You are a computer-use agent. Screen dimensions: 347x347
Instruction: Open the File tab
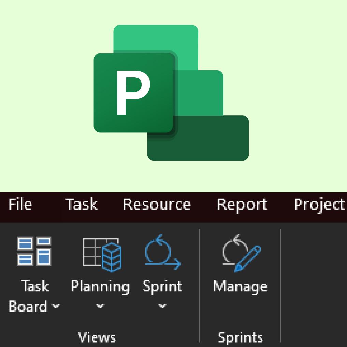[20, 204]
